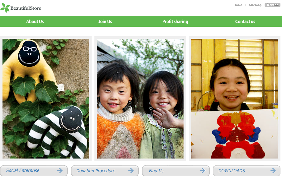Open the DOWNLOADS button
The image size is (282, 181).
pyautogui.click(x=246, y=171)
